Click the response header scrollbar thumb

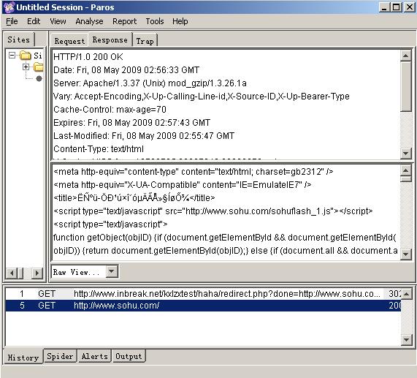[x=406, y=86]
